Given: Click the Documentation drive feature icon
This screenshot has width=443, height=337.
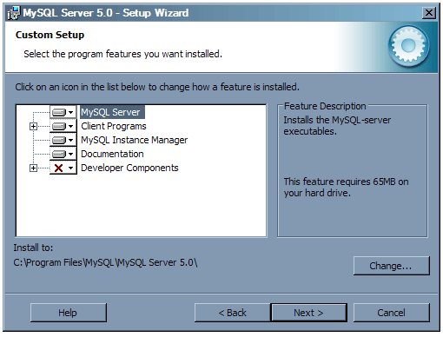Looking at the screenshot, I should click(59, 154).
